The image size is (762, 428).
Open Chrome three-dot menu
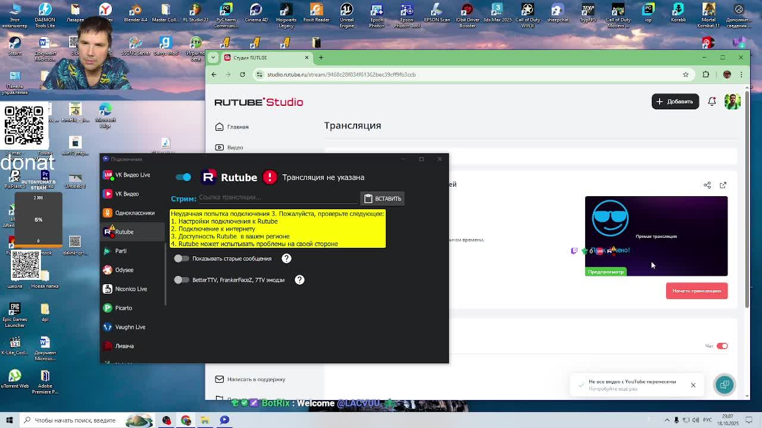coord(741,74)
